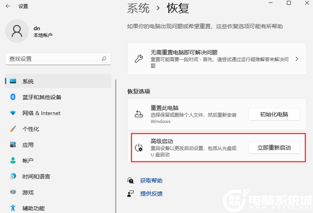313x213 pixels.
Task: Maximize the settings window
Action: coord(288,3)
